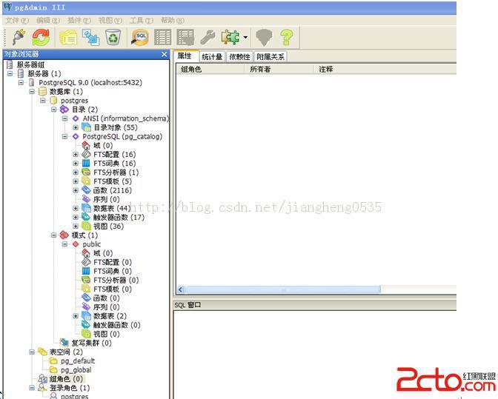
Task: Open the 帮助 menu
Action: pyautogui.click(x=173, y=21)
